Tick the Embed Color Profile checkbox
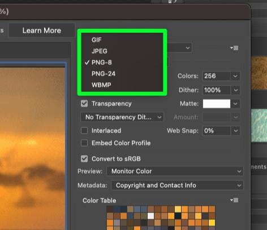Image resolution: width=267 pixels, height=230 pixels. tap(84, 143)
